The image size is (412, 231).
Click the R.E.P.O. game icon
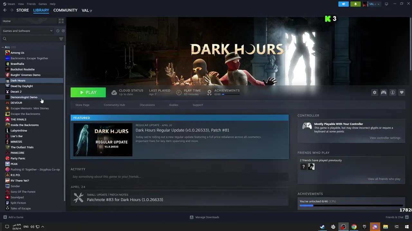[x=7, y=175]
